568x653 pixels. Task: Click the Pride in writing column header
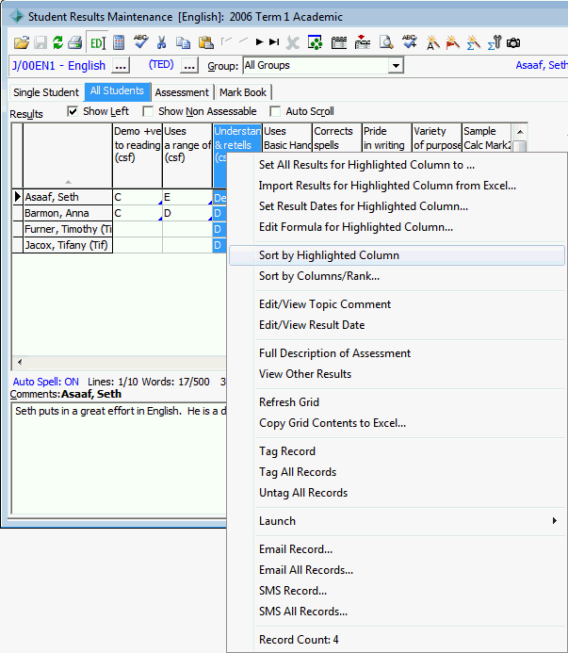[386, 138]
